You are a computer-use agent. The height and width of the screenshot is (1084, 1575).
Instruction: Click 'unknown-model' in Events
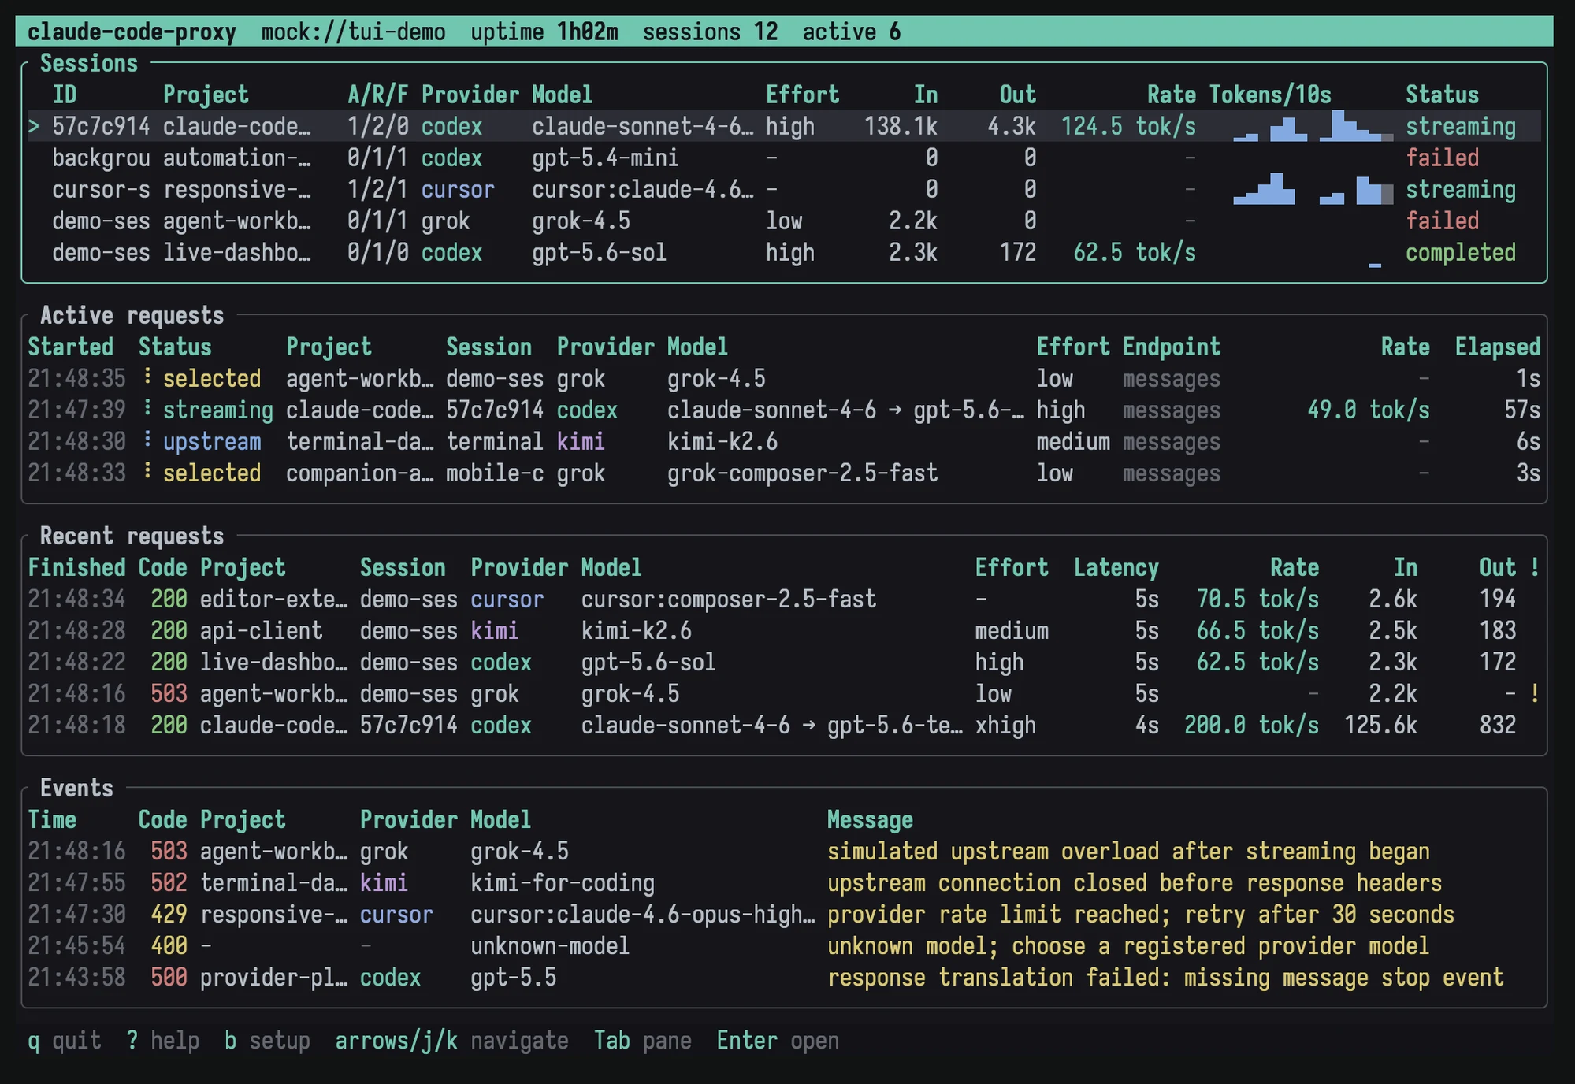point(550,946)
